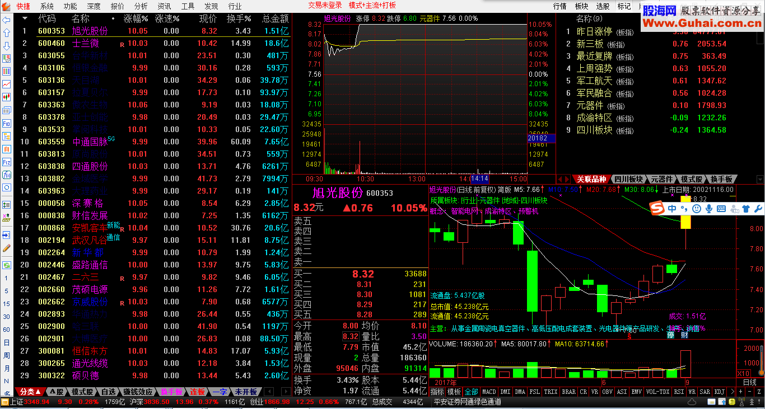Click the Sogou keyboard icon
The image size is (765, 409).
pyautogui.click(x=720, y=209)
